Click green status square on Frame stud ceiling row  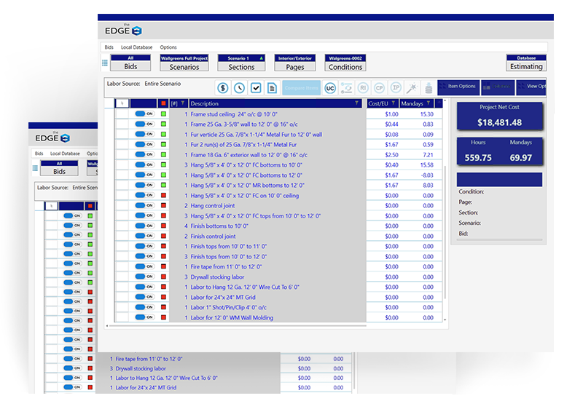[163, 114]
